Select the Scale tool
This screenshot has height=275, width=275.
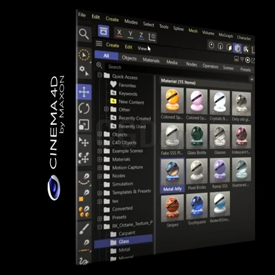(x=84, y=124)
